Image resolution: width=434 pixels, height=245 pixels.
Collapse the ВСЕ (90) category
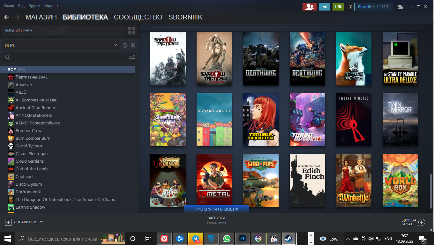pyautogui.click(x=4, y=70)
